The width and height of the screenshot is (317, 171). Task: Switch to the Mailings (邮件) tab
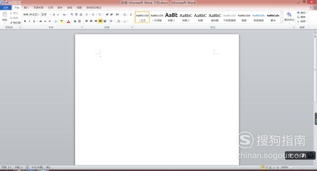60,8
